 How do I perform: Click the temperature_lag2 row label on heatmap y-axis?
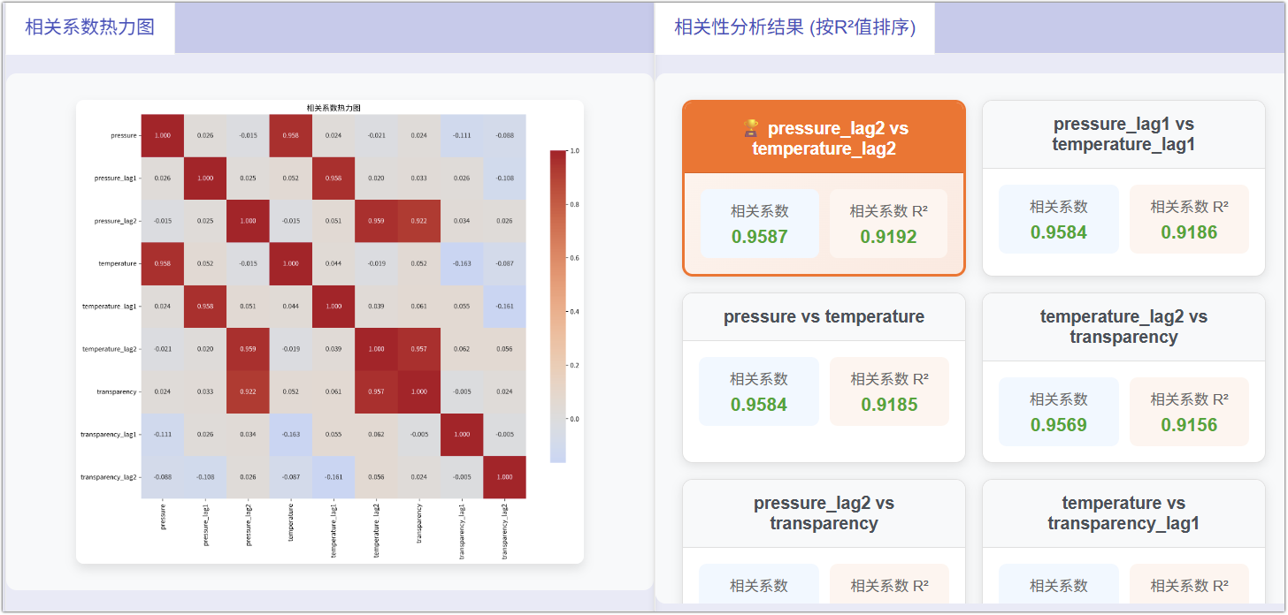(x=110, y=349)
